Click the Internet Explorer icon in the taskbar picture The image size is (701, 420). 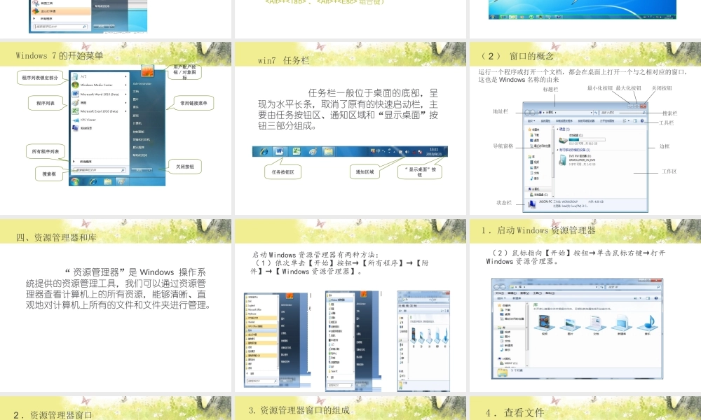264,152
